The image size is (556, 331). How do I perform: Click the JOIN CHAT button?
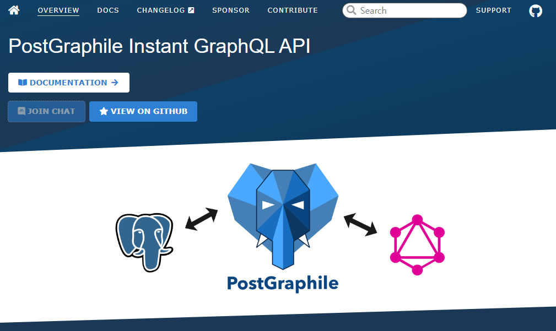46,111
